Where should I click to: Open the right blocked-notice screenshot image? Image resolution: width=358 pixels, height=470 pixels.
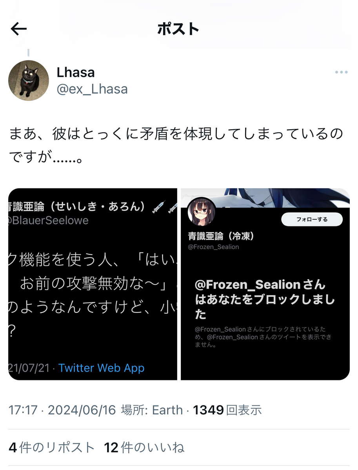pos(265,284)
